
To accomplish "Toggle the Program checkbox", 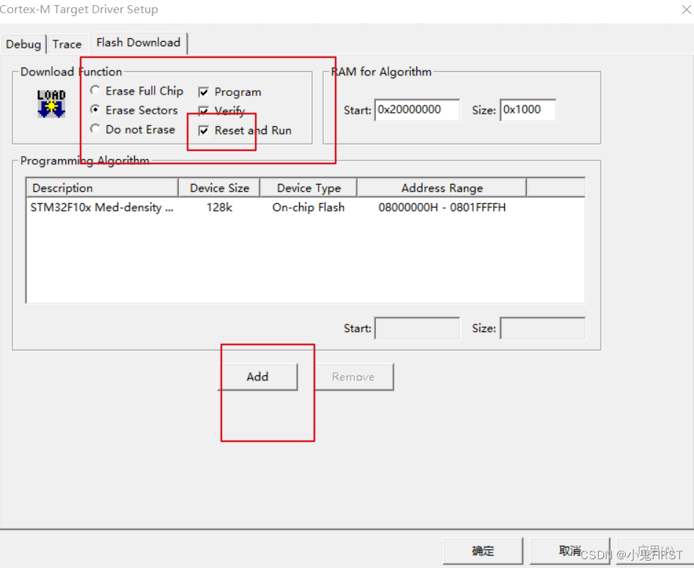I will pos(203,92).
